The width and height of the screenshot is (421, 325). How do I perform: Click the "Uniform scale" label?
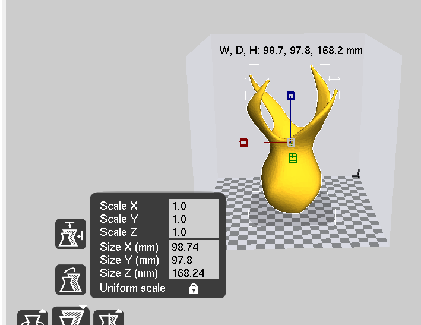(132, 288)
